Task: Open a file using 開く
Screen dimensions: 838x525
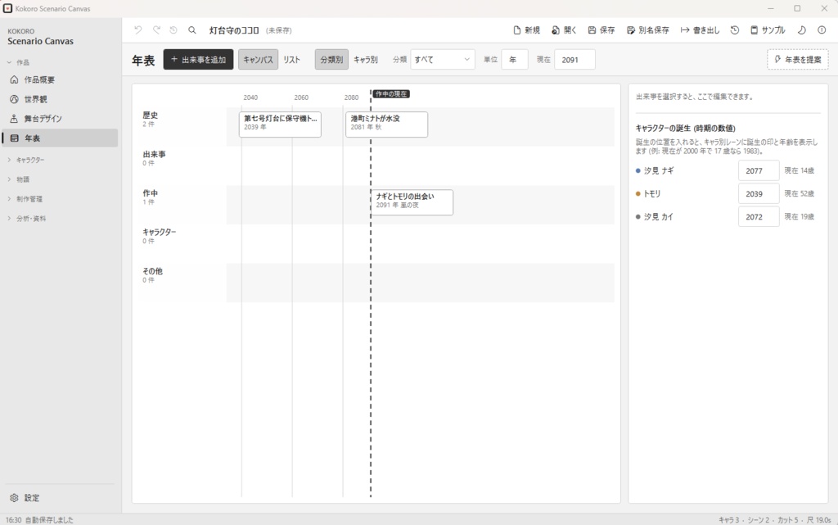Action: [x=564, y=30]
